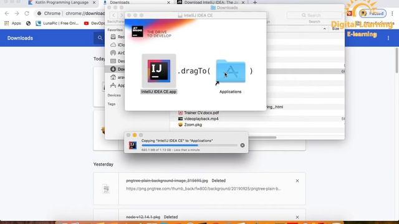Remove pngtree image from downloads list
Screen dimensions: 399x224
point(297,181)
